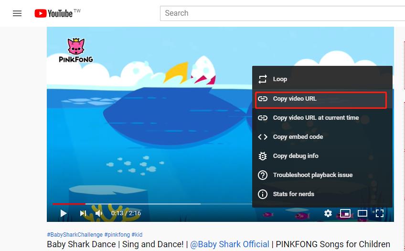Click the Search input field
The width and height of the screenshot is (405, 251).
pos(282,13)
